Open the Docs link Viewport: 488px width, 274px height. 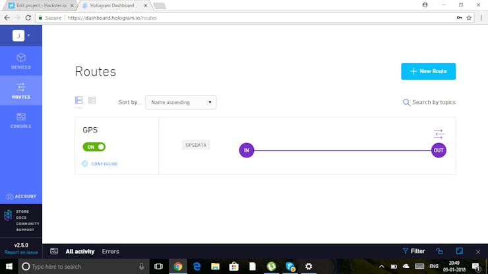coord(21,218)
